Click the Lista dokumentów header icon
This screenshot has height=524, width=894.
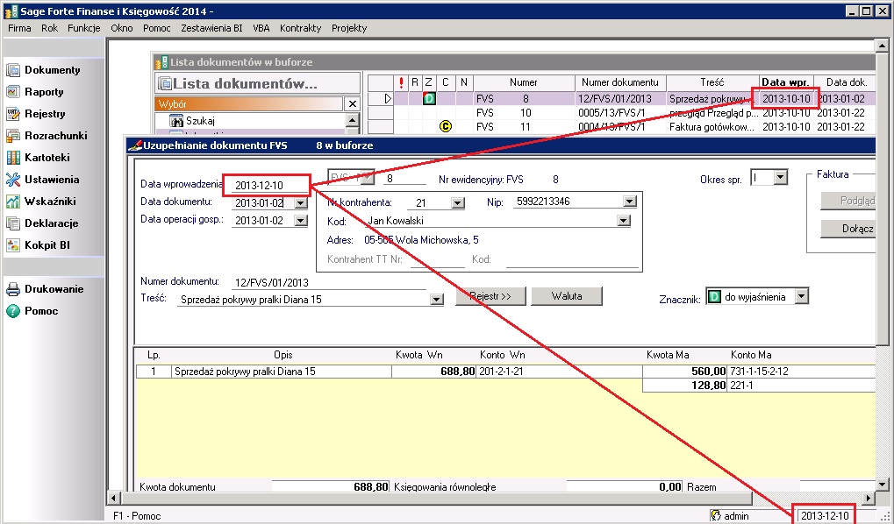165,84
